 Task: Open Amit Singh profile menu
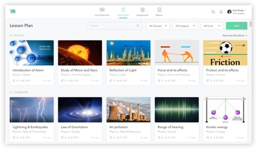coord(237,12)
